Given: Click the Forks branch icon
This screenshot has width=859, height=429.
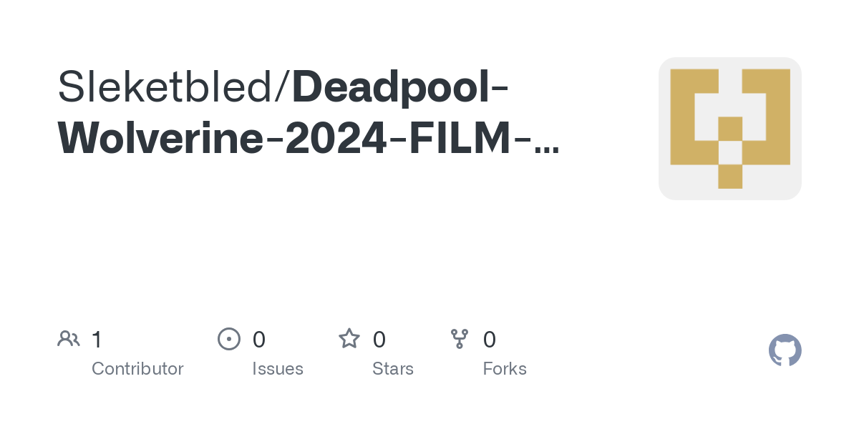Looking at the screenshot, I should (459, 339).
